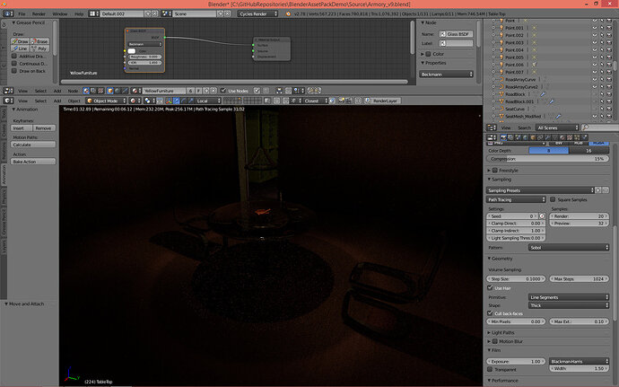Expand the Light Paths panel
This screenshot has width=619, height=387.
pos(502,332)
